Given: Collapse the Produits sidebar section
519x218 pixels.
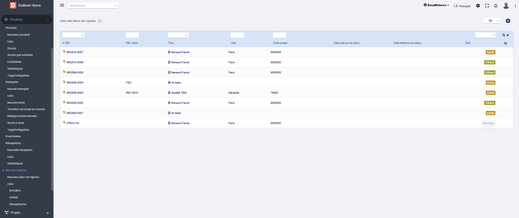Looking at the screenshot, I should click(x=48, y=20).
